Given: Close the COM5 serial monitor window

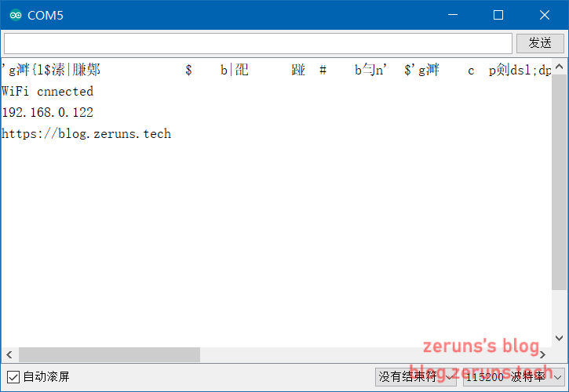Looking at the screenshot, I should pos(544,15).
